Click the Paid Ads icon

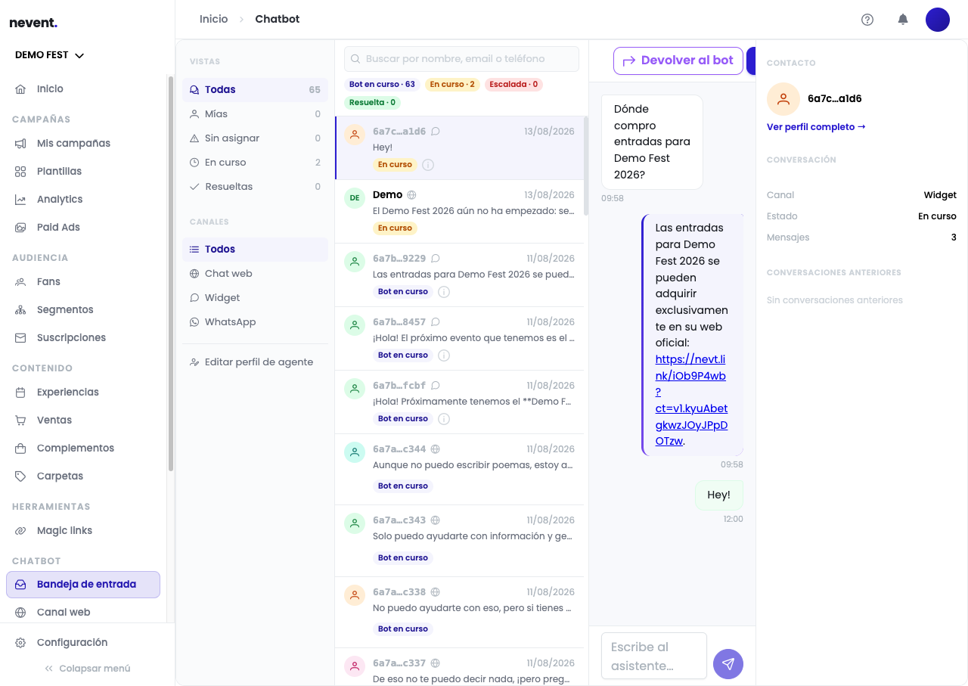tap(21, 228)
